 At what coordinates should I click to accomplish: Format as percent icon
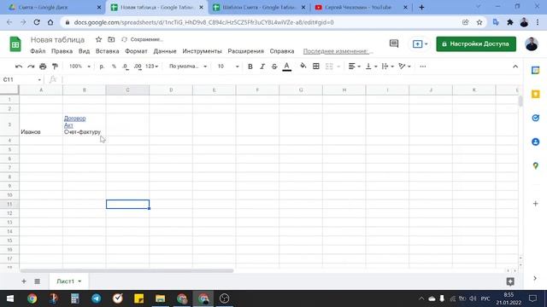tap(114, 67)
